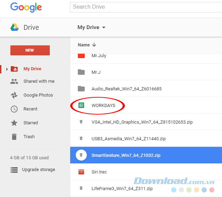Click the Trash bin icon
Screen dimensions: 222x197
[14, 137]
